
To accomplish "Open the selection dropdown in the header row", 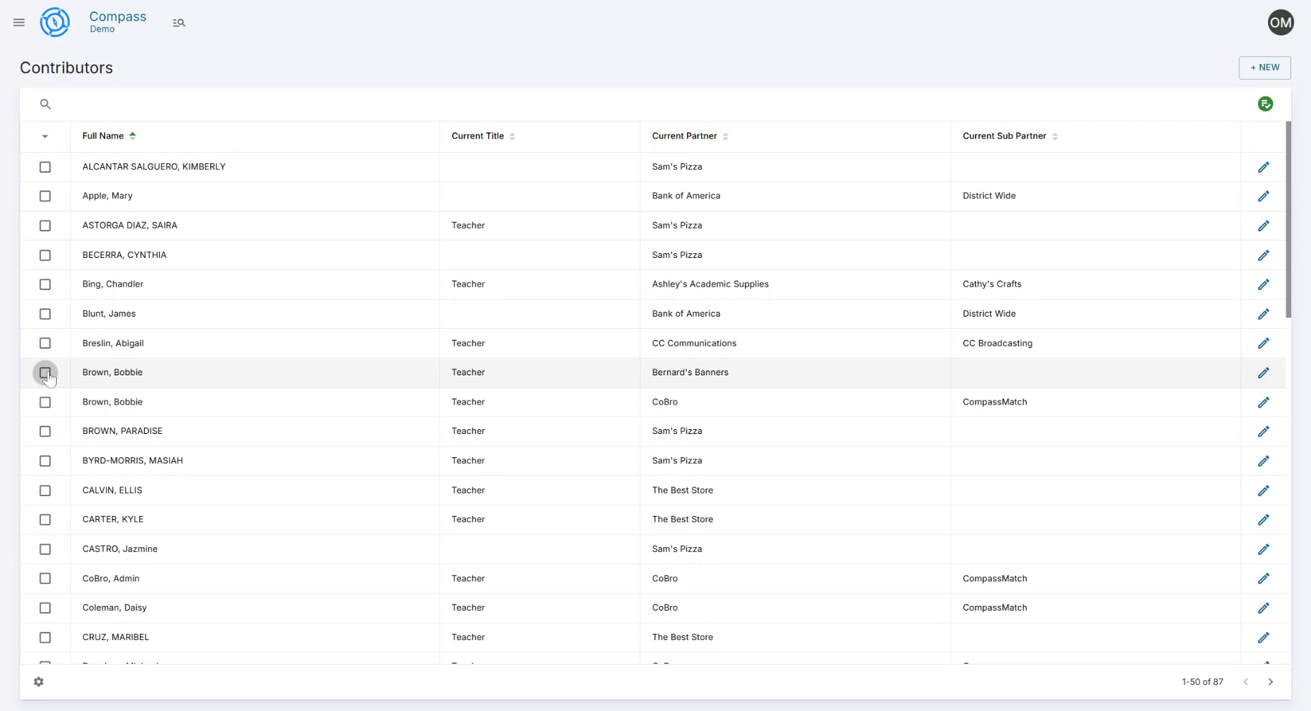I will point(45,136).
